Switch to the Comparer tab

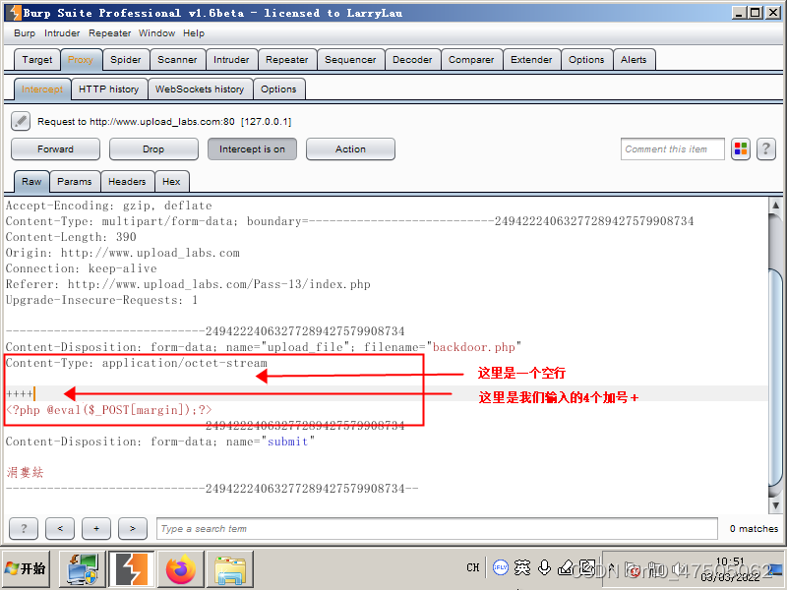471,60
